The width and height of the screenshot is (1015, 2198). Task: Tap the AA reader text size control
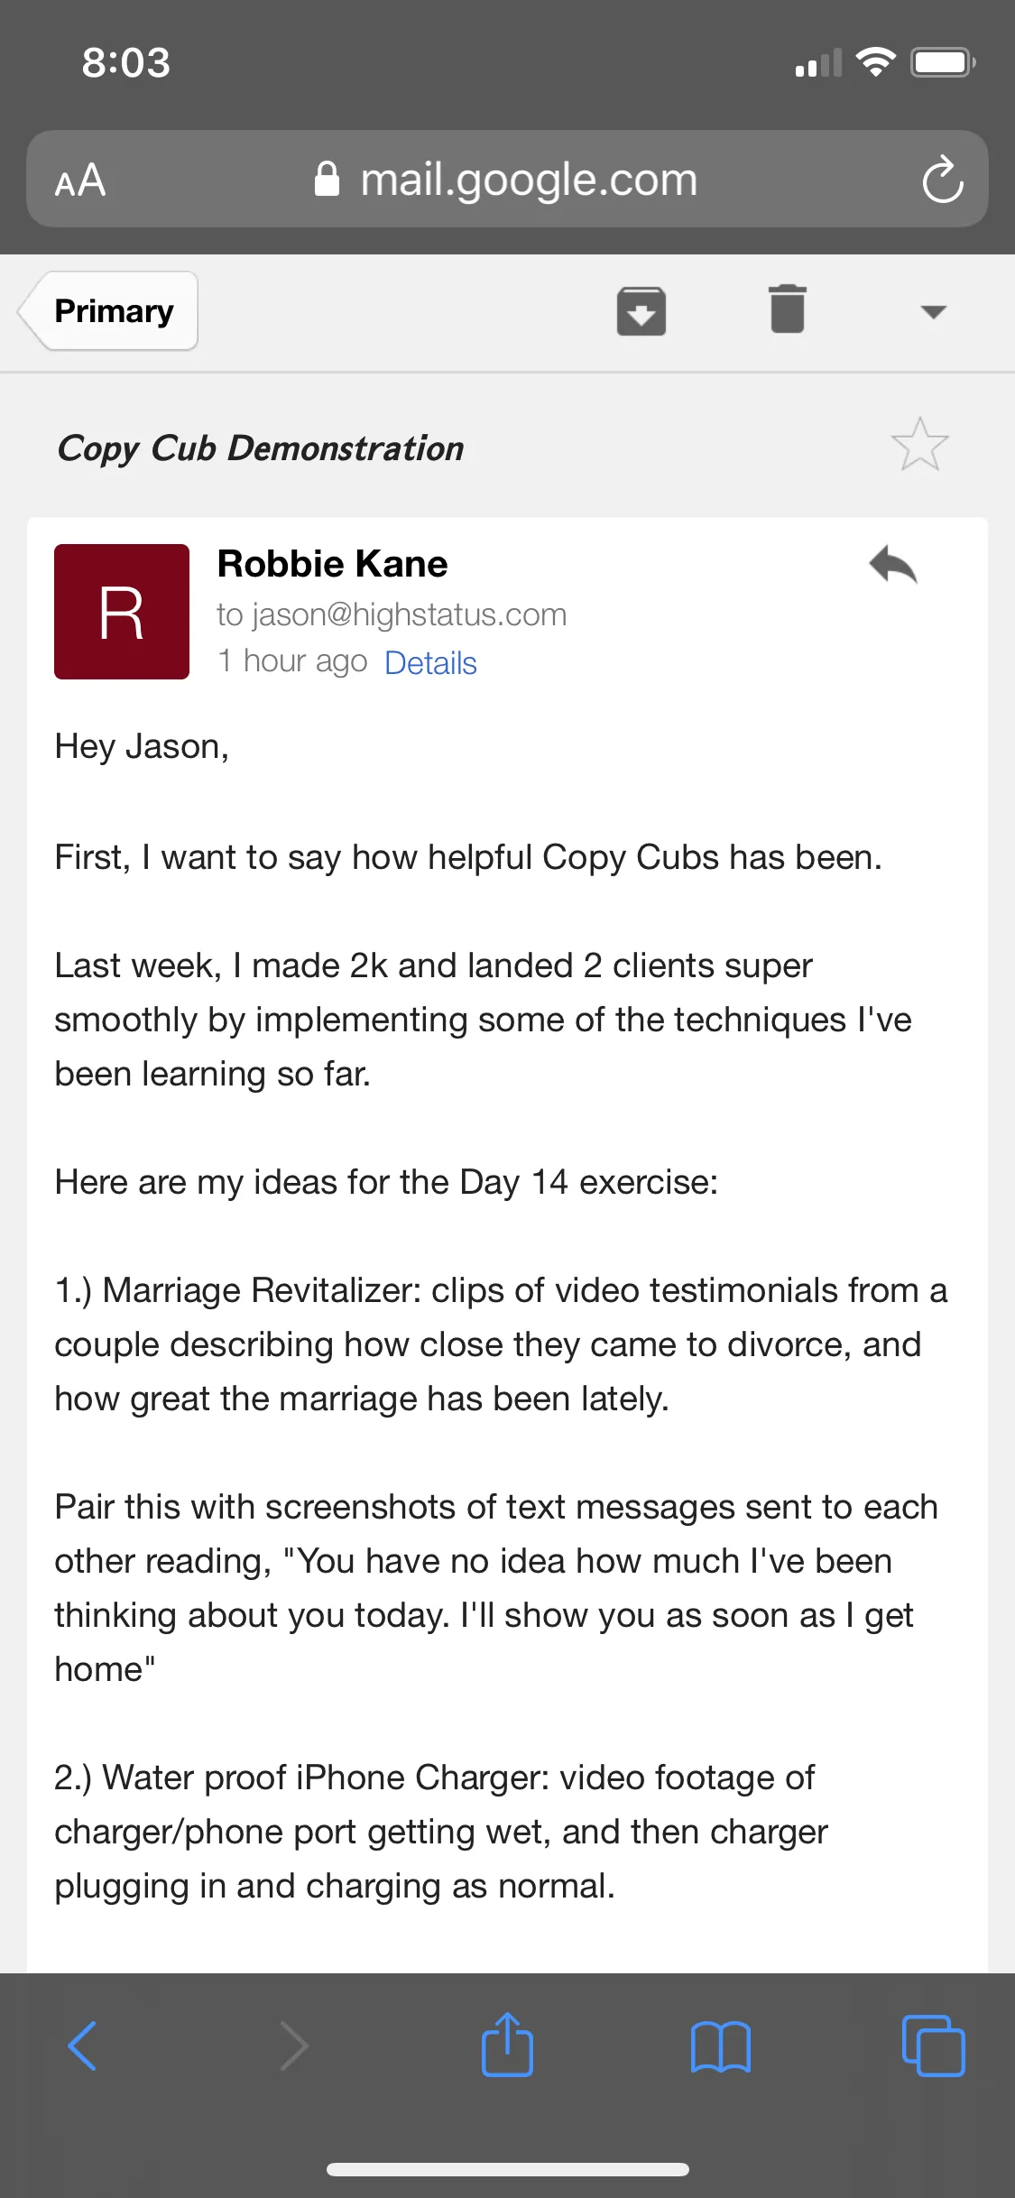coord(80,180)
